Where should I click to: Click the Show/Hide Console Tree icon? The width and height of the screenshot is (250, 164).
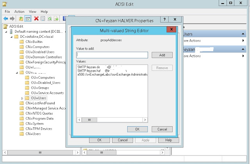click(x=28, y=18)
